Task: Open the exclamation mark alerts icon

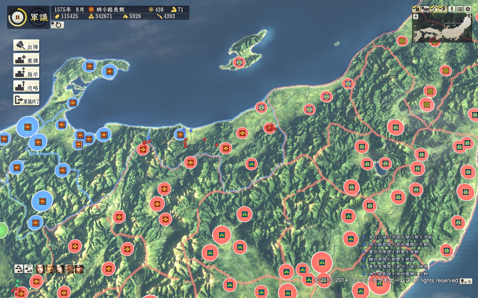Action: point(452,9)
